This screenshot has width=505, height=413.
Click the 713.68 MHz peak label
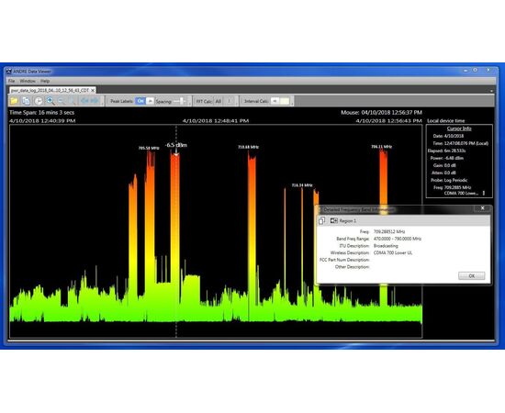248,147
